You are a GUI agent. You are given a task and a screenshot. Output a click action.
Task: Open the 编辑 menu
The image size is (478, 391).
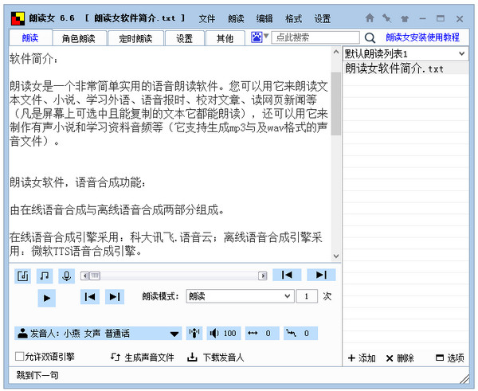click(x=264, y=19)
